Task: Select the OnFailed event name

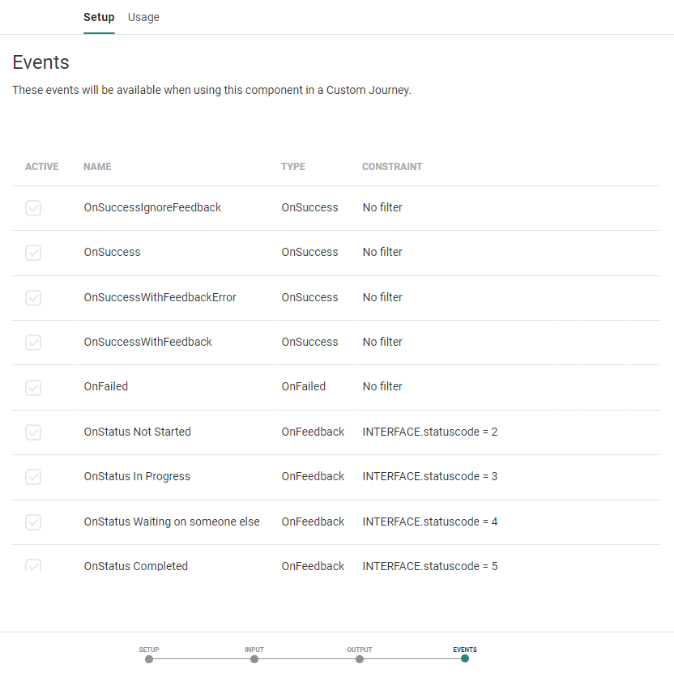Action: (106, 387)
